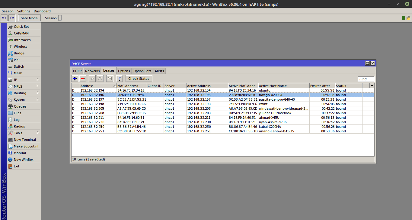Select lease row for ubuntu host

(223, 90)
